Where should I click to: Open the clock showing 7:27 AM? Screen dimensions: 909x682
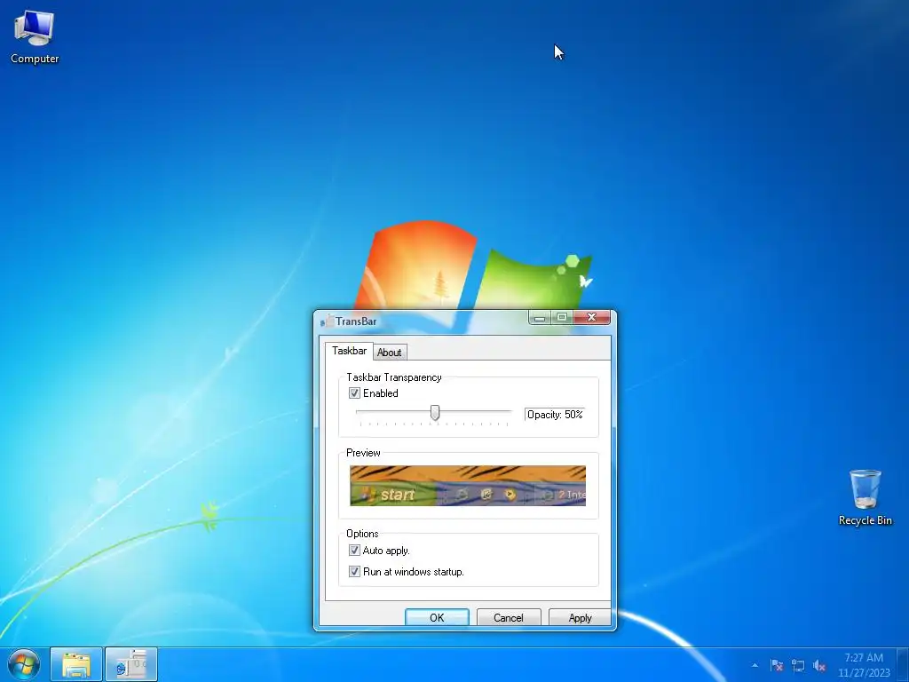(x=864, y=664)
